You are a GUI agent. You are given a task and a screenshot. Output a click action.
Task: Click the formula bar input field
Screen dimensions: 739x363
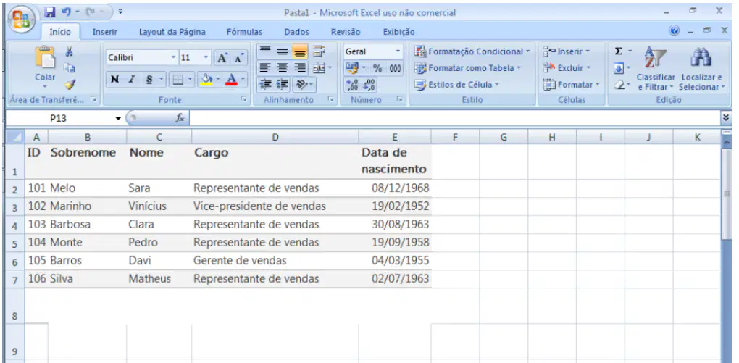454,118
